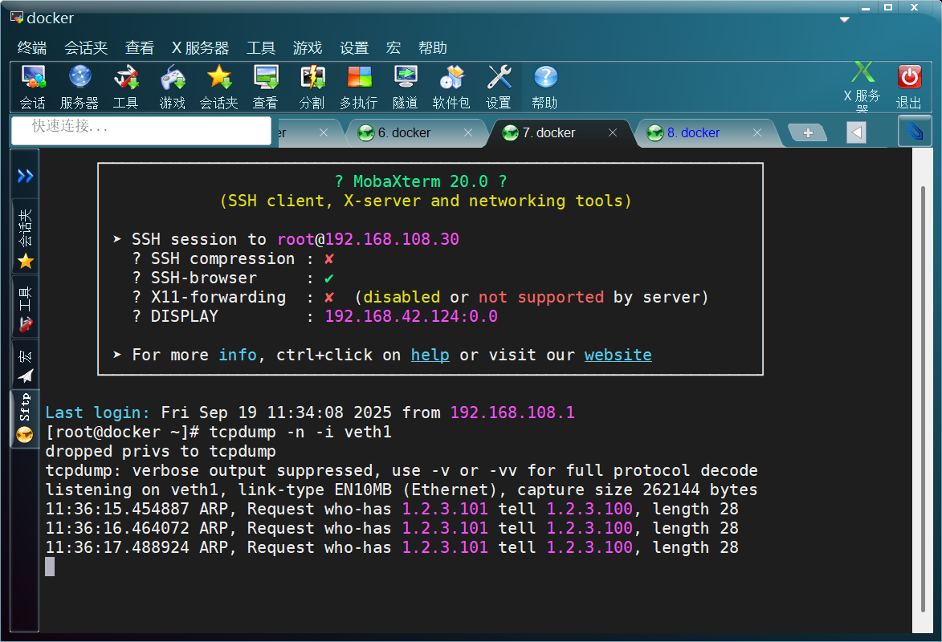The width and height of the screenshot is (942, 642).
Task: Open the 设置 (Settings) wrench toolbar icon
Action: pyautogui.click(x=499, y=87)
